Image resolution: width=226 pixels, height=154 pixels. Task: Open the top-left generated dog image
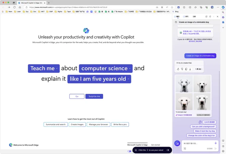184,83
